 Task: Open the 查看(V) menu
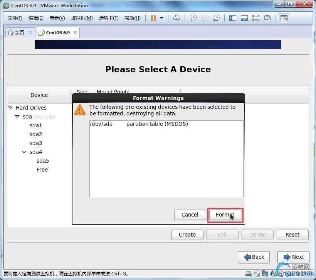57,18
